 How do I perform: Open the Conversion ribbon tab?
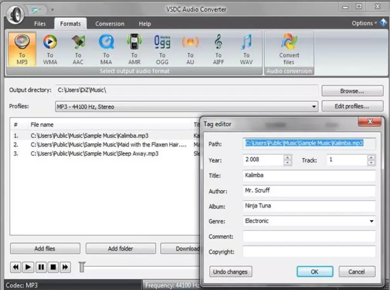[110, 24]
